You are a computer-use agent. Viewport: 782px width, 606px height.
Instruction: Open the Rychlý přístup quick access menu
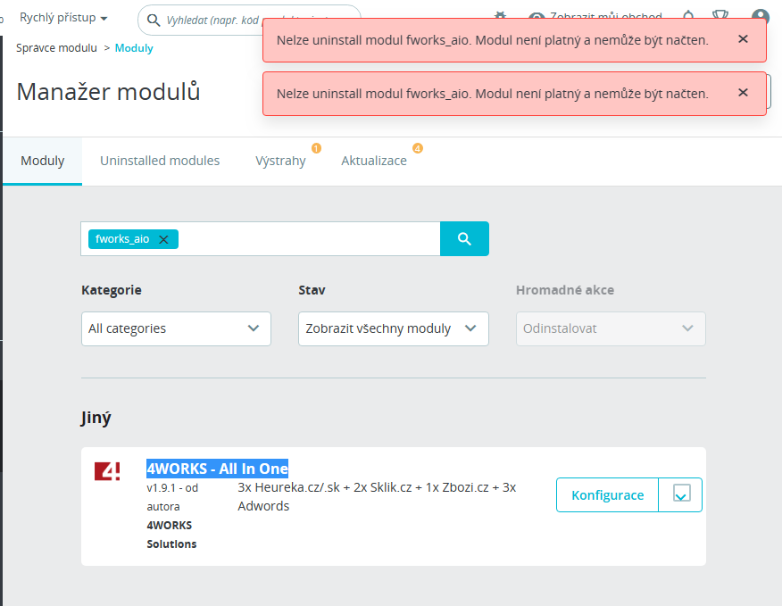63,18
